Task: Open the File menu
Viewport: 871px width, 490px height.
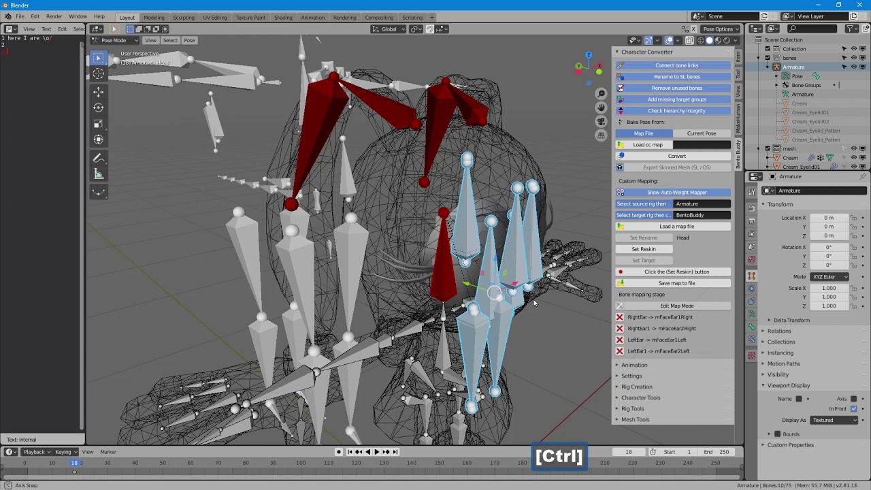Action: click(20, 16)
